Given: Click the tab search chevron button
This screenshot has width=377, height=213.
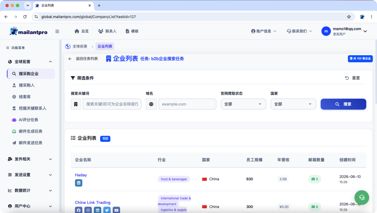Looking at the screenshot, I should click(x=28, y=5).
